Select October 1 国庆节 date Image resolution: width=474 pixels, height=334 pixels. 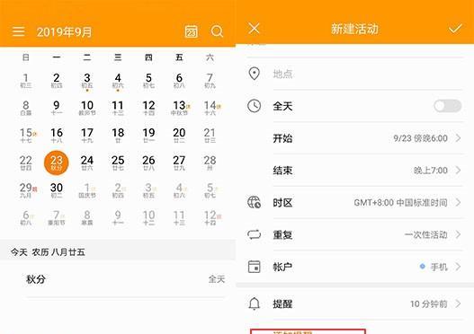[87, 190]
